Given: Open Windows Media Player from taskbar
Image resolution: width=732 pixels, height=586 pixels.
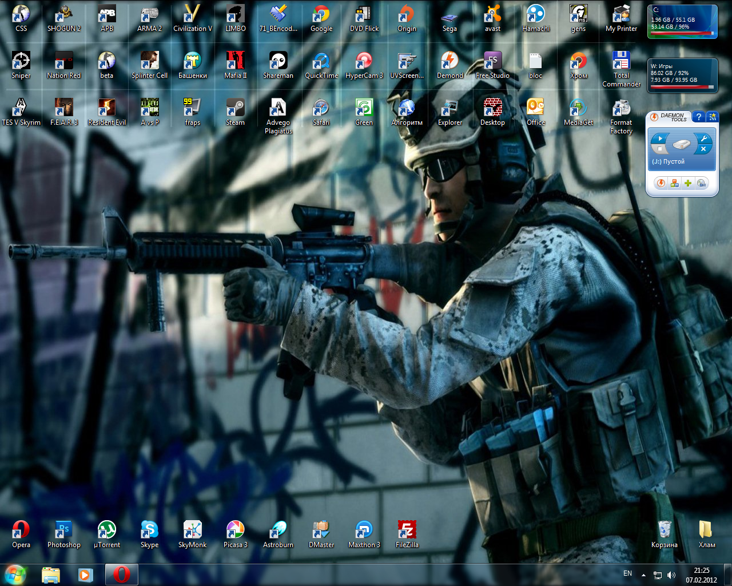Looking at the screenshot, I should [x=86, y=575].
